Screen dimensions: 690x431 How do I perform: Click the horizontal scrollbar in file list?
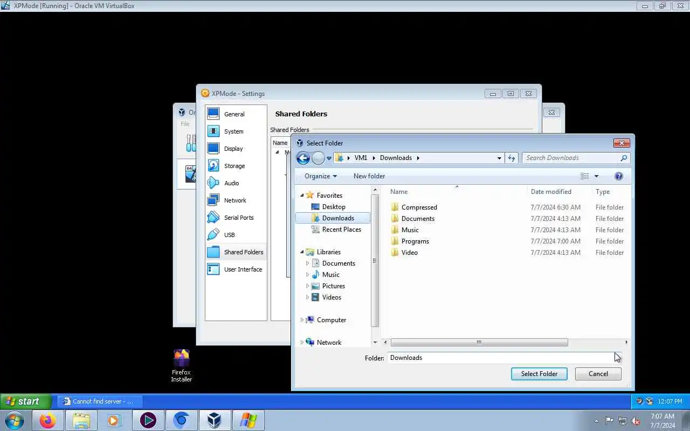click(479, 343)
